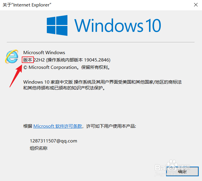Click the Internet Explorer logo icon
Image resolution: width=202 pixels, height=181 pixels.
pos(12,57)
